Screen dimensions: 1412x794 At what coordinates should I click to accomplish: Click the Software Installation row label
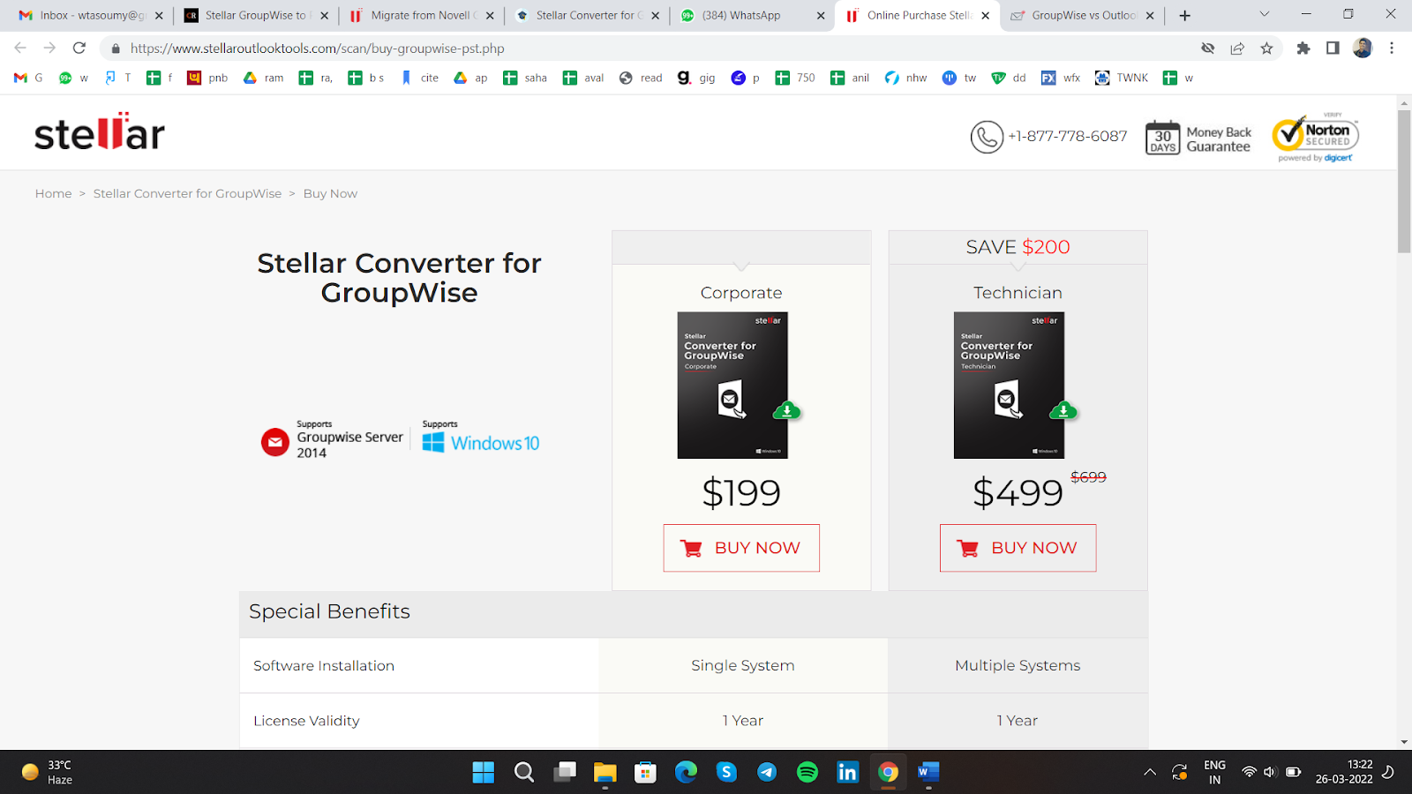point(324,665)
